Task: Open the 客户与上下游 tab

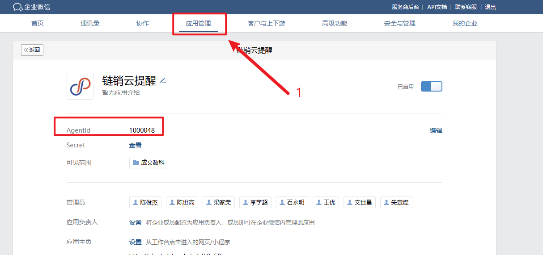Action: (266, 23)
